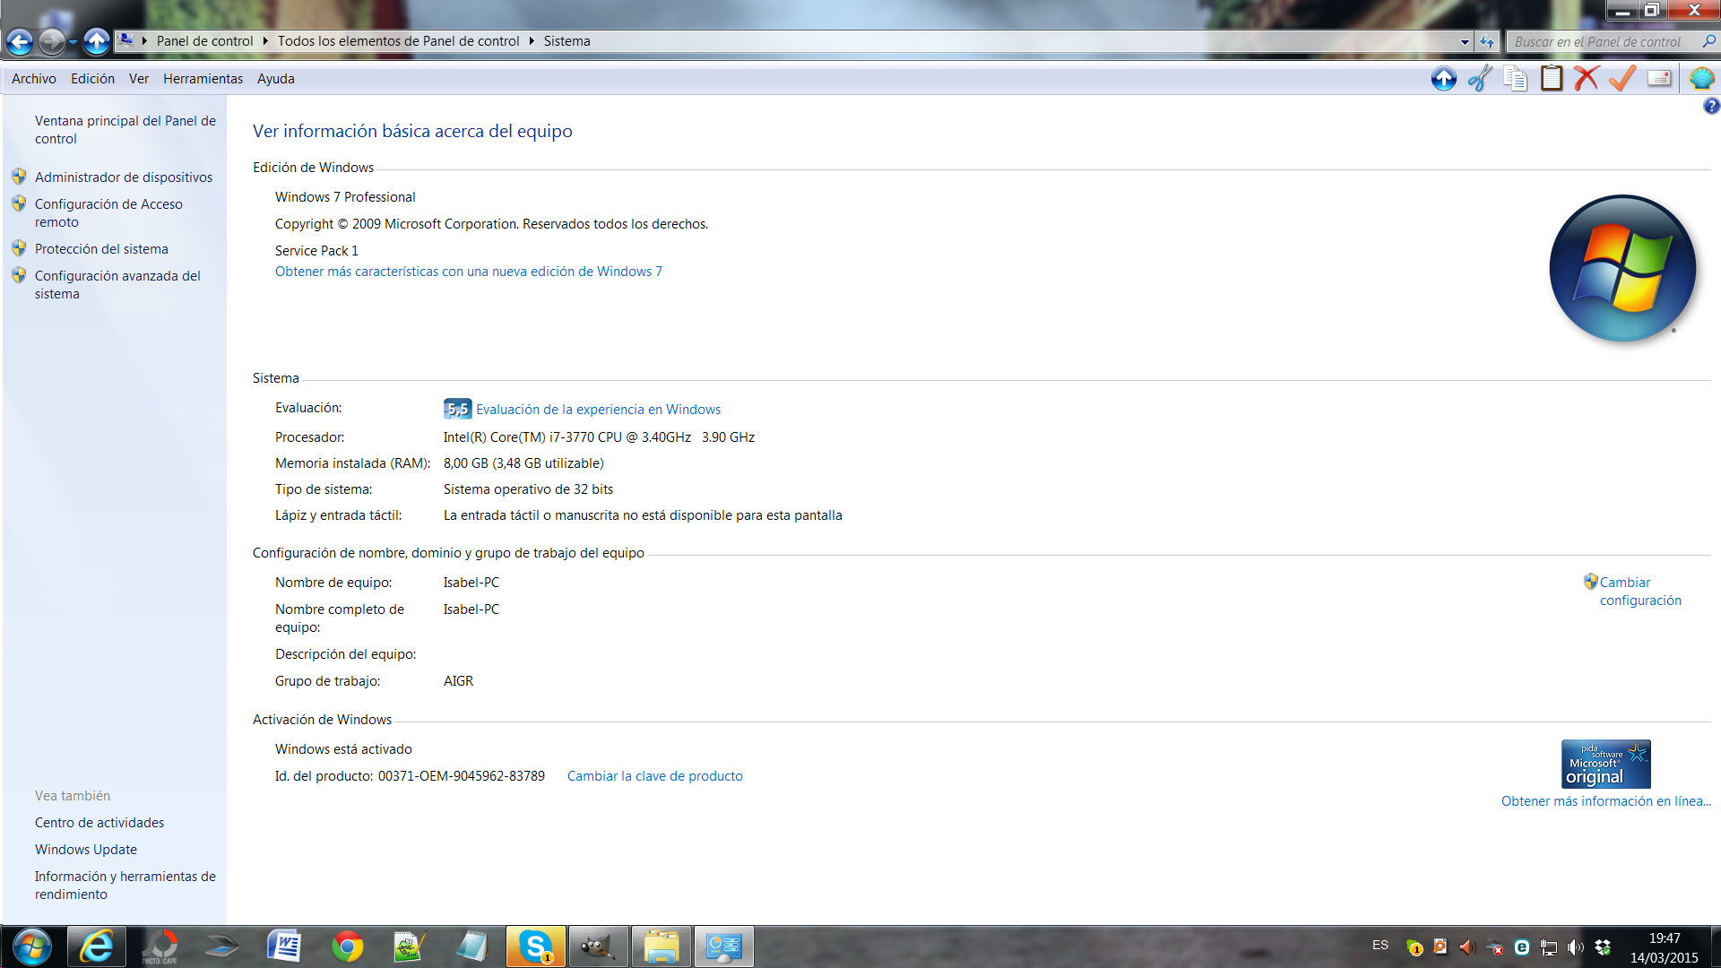The image size is (1721, 968).
Task: Switch to GIMP on the taskbar
Action: [598, 946]
